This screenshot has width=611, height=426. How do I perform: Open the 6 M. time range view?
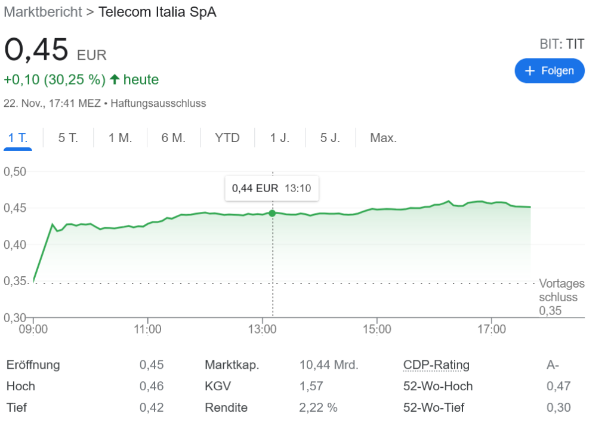pos(173,138)
